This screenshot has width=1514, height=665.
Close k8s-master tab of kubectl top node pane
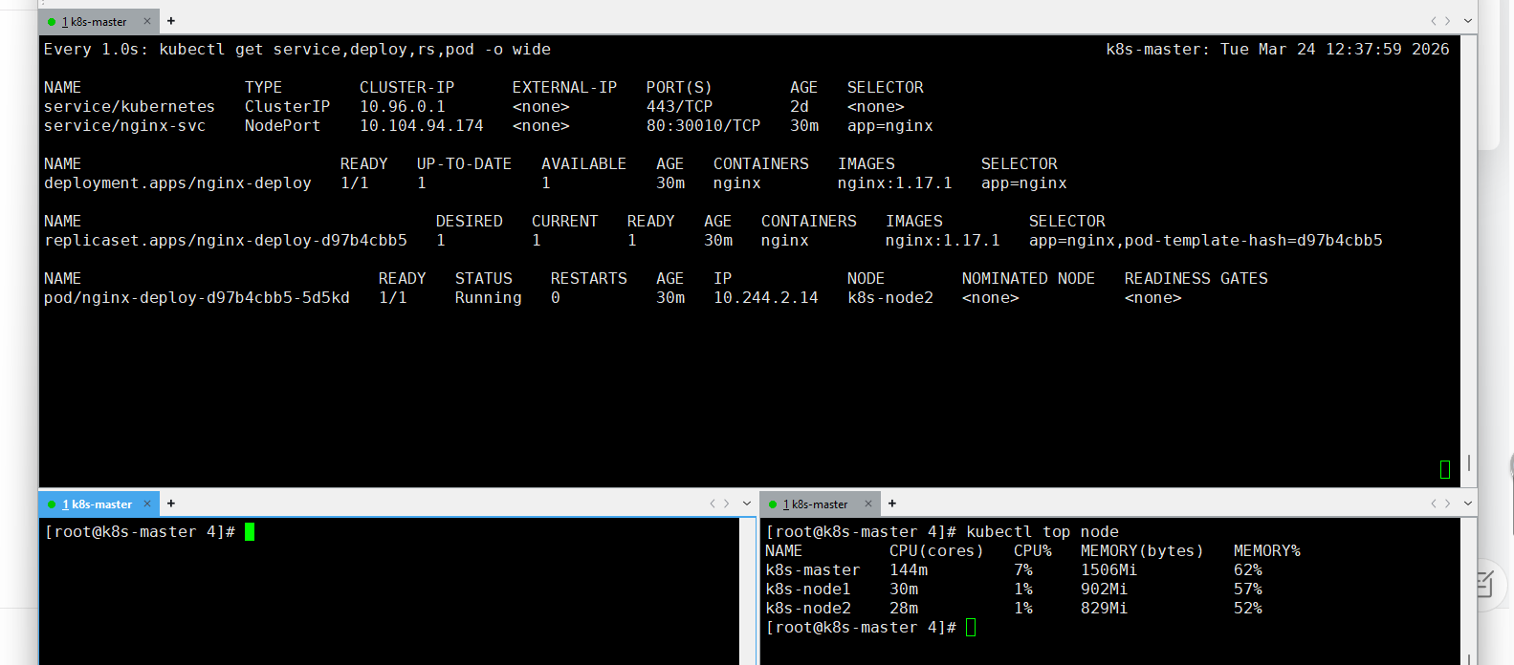(x=868, y=504)
